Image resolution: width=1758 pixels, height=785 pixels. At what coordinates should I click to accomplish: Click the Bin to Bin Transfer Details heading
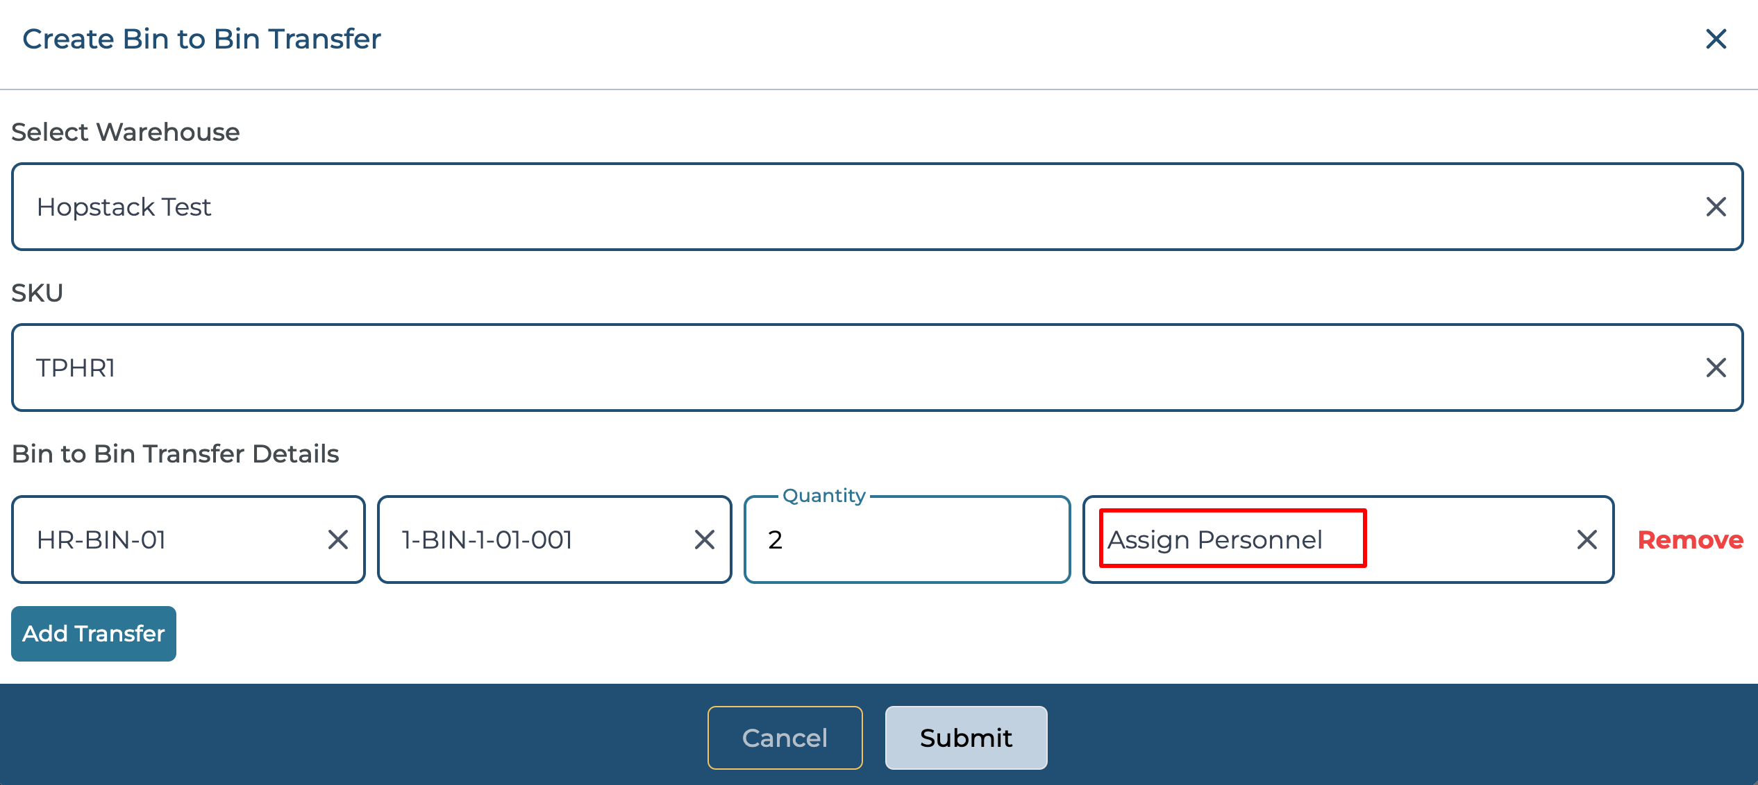coord(175,454)
